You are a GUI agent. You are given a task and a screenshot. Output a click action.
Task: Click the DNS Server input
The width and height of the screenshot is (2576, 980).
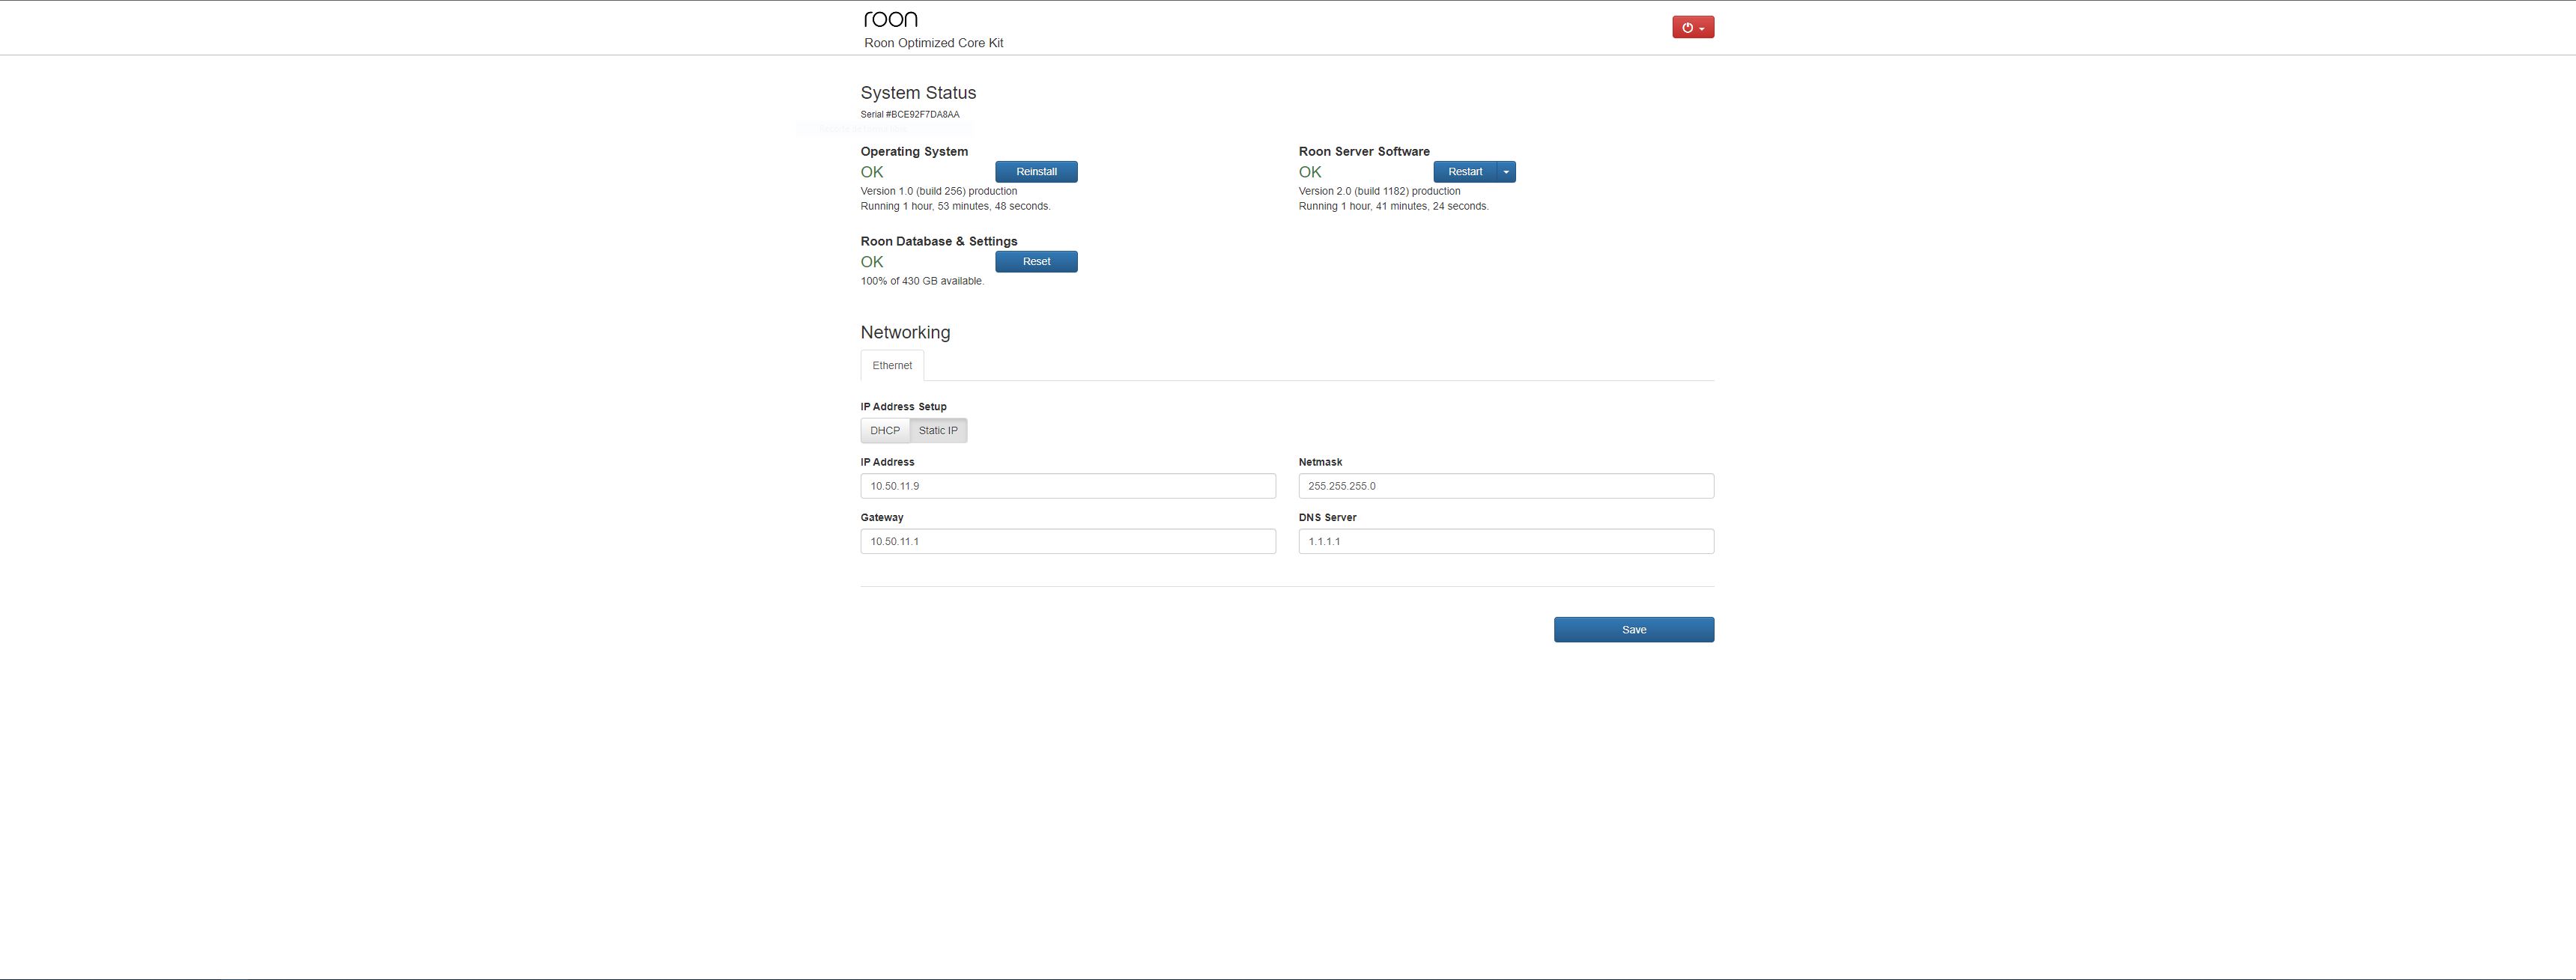1506,541
